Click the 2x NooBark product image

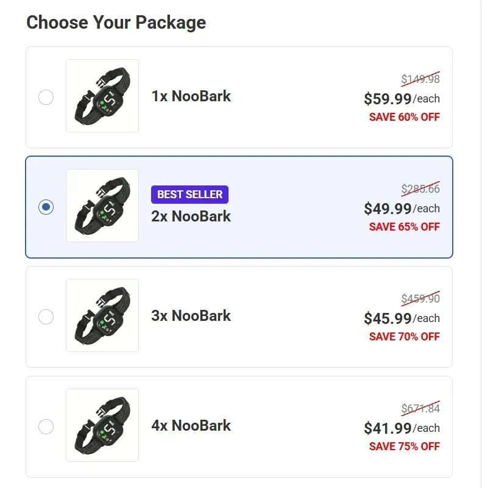click(x=102, y=206)
